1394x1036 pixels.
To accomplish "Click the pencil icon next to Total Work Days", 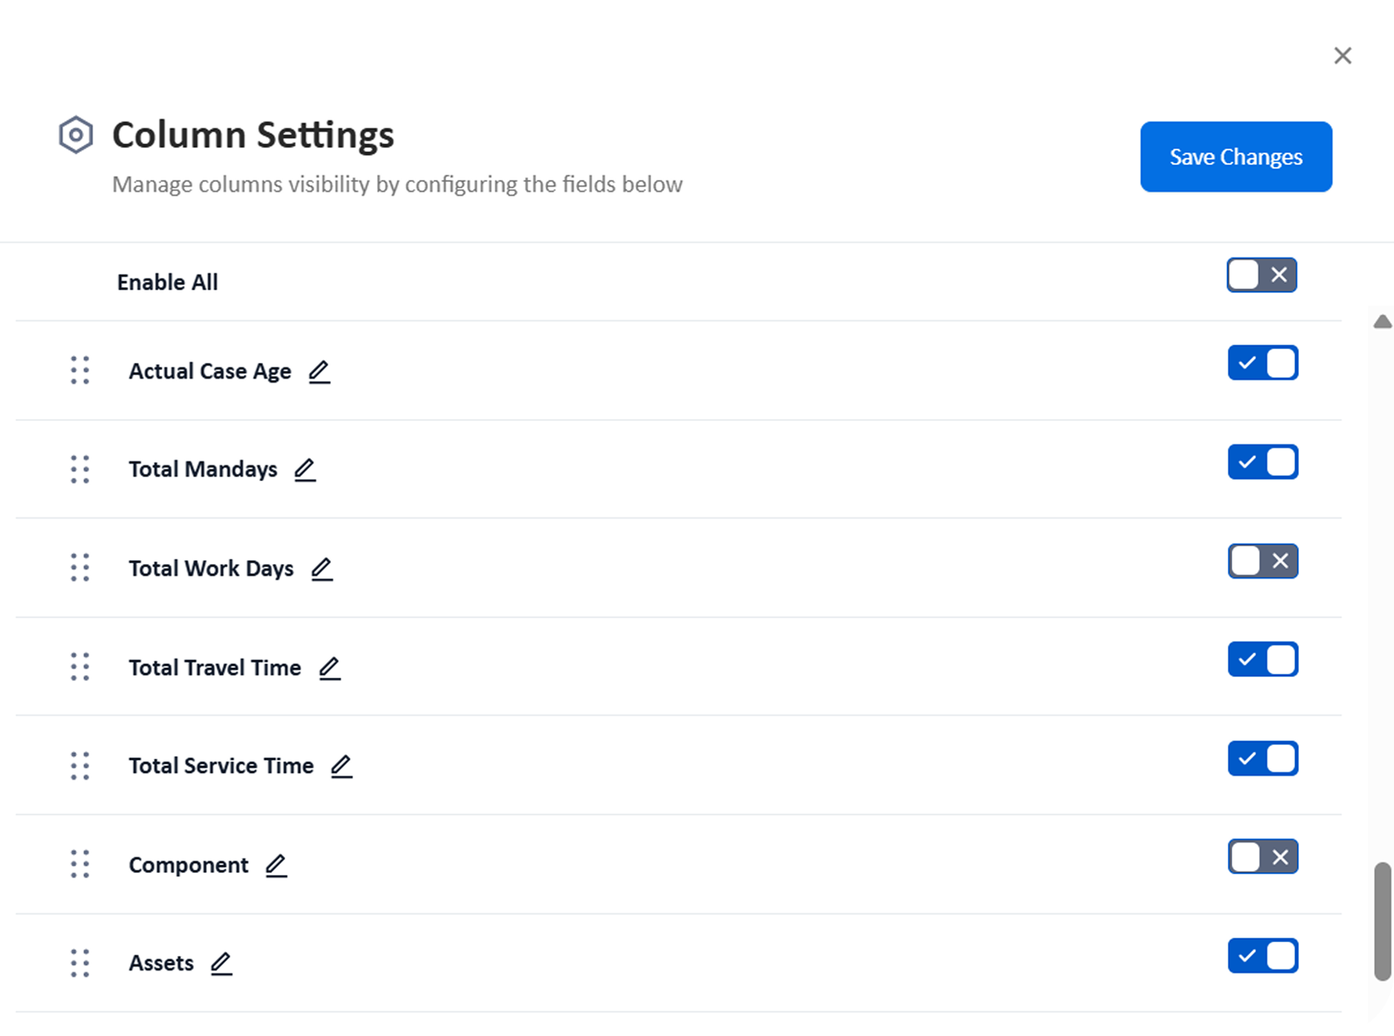I will click(321, 569).
